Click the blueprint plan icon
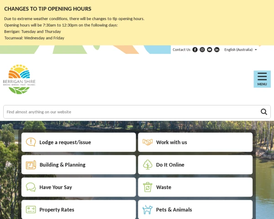This screenshot has width=274, height=219. (x=31, y=165)
